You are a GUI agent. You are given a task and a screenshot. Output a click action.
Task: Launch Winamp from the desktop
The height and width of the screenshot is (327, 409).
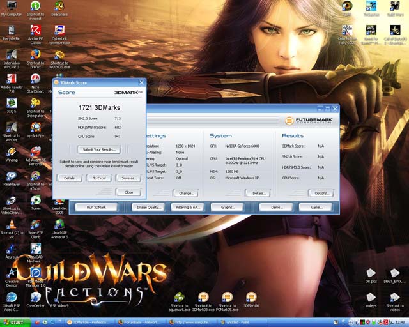point(12,154)
